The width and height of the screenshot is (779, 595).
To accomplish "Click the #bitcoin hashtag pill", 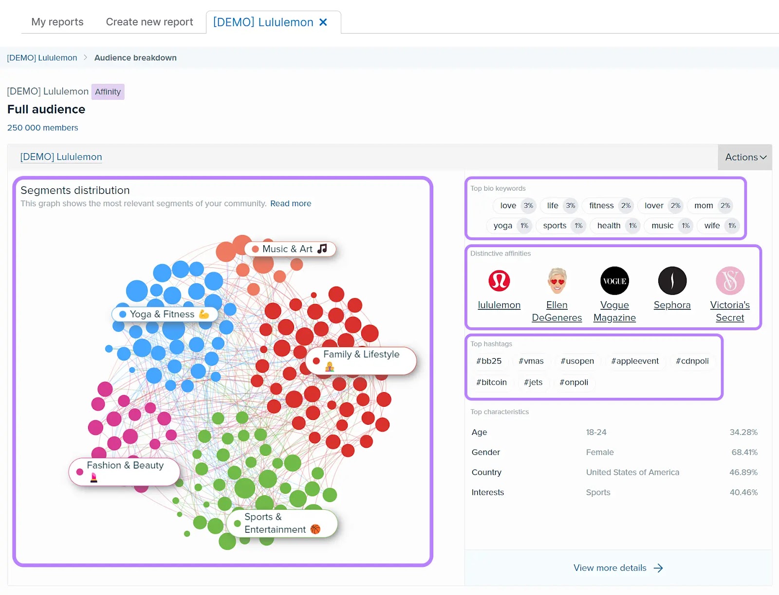I will tap(492, 382).
